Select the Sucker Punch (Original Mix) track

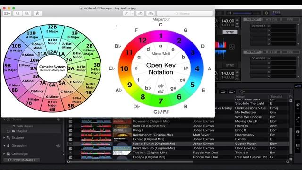tap(154, 144)
